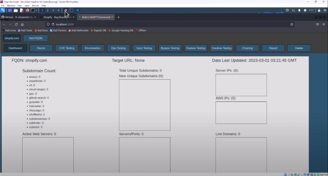This screenshot has height=176, width=328.
Task: Open the Bypass Testing section
Action: [170, 48]
